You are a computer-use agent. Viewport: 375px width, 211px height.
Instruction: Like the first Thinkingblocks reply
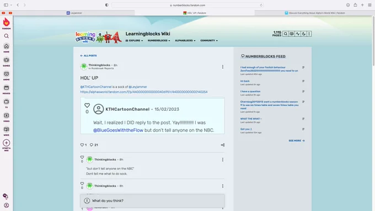(x=82, y=157)
